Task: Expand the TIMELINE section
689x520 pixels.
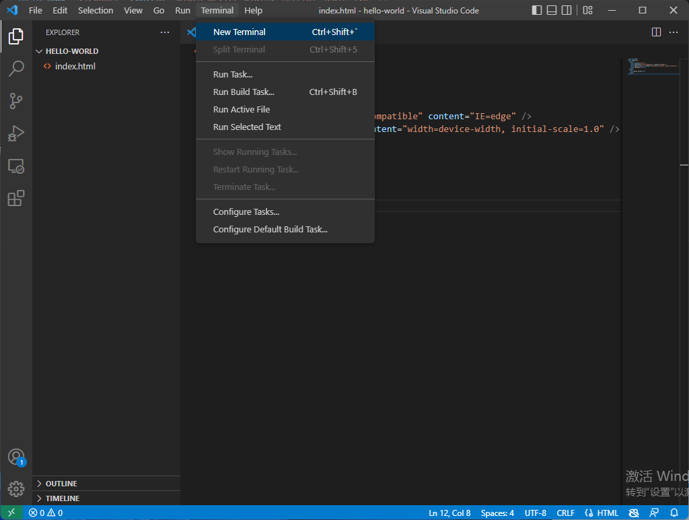Action: [106, 498]
